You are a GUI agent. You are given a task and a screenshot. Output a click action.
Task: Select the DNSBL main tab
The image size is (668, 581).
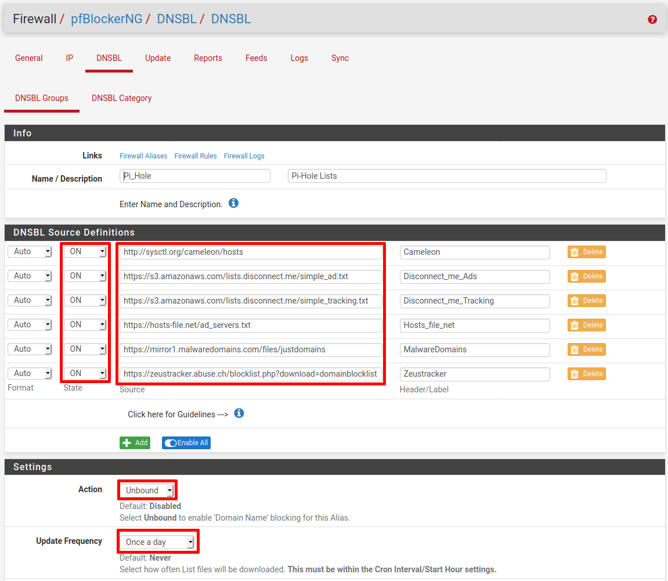coord(109,58)
